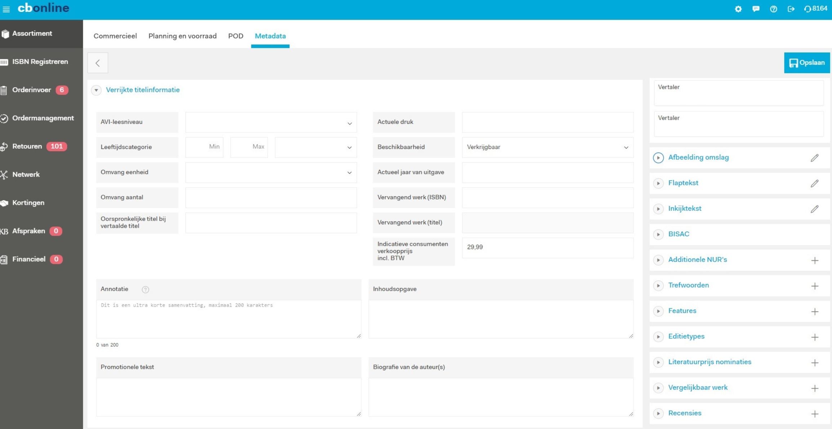Add Trefwoorden with the plus icon
The image size is (832, 429).
click(815, 286)
